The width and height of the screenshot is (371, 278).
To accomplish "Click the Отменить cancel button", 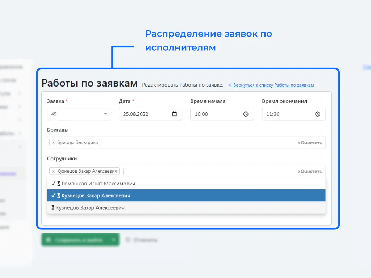I will [x=142, y=240].
